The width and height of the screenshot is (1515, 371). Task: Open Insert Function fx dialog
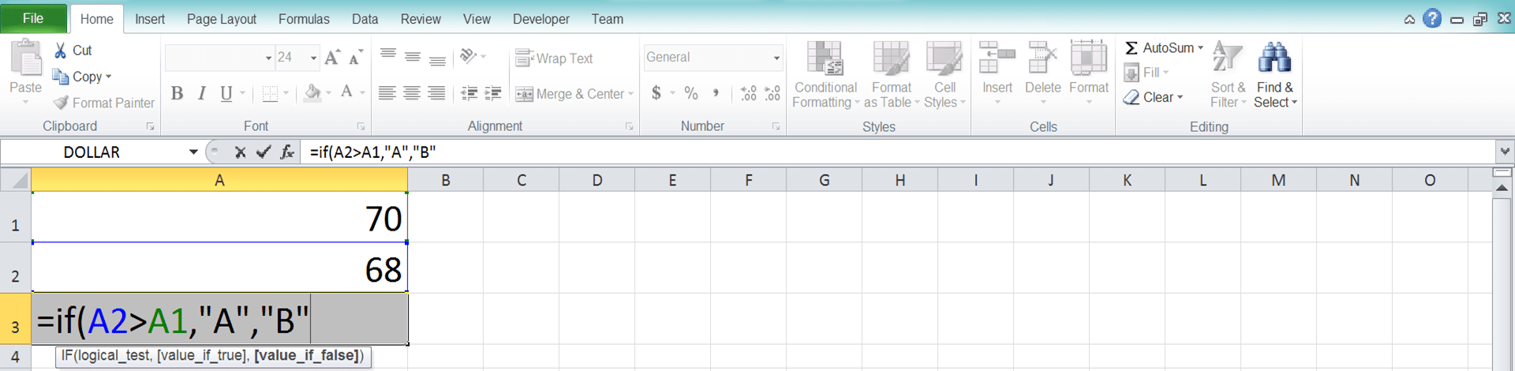pos(287,152)
